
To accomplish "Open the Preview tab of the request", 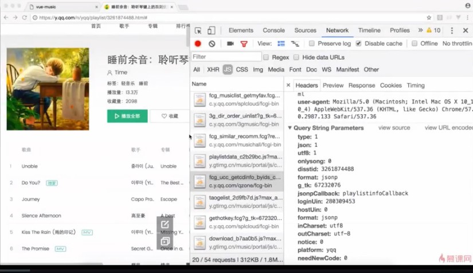I will point(333,85).
